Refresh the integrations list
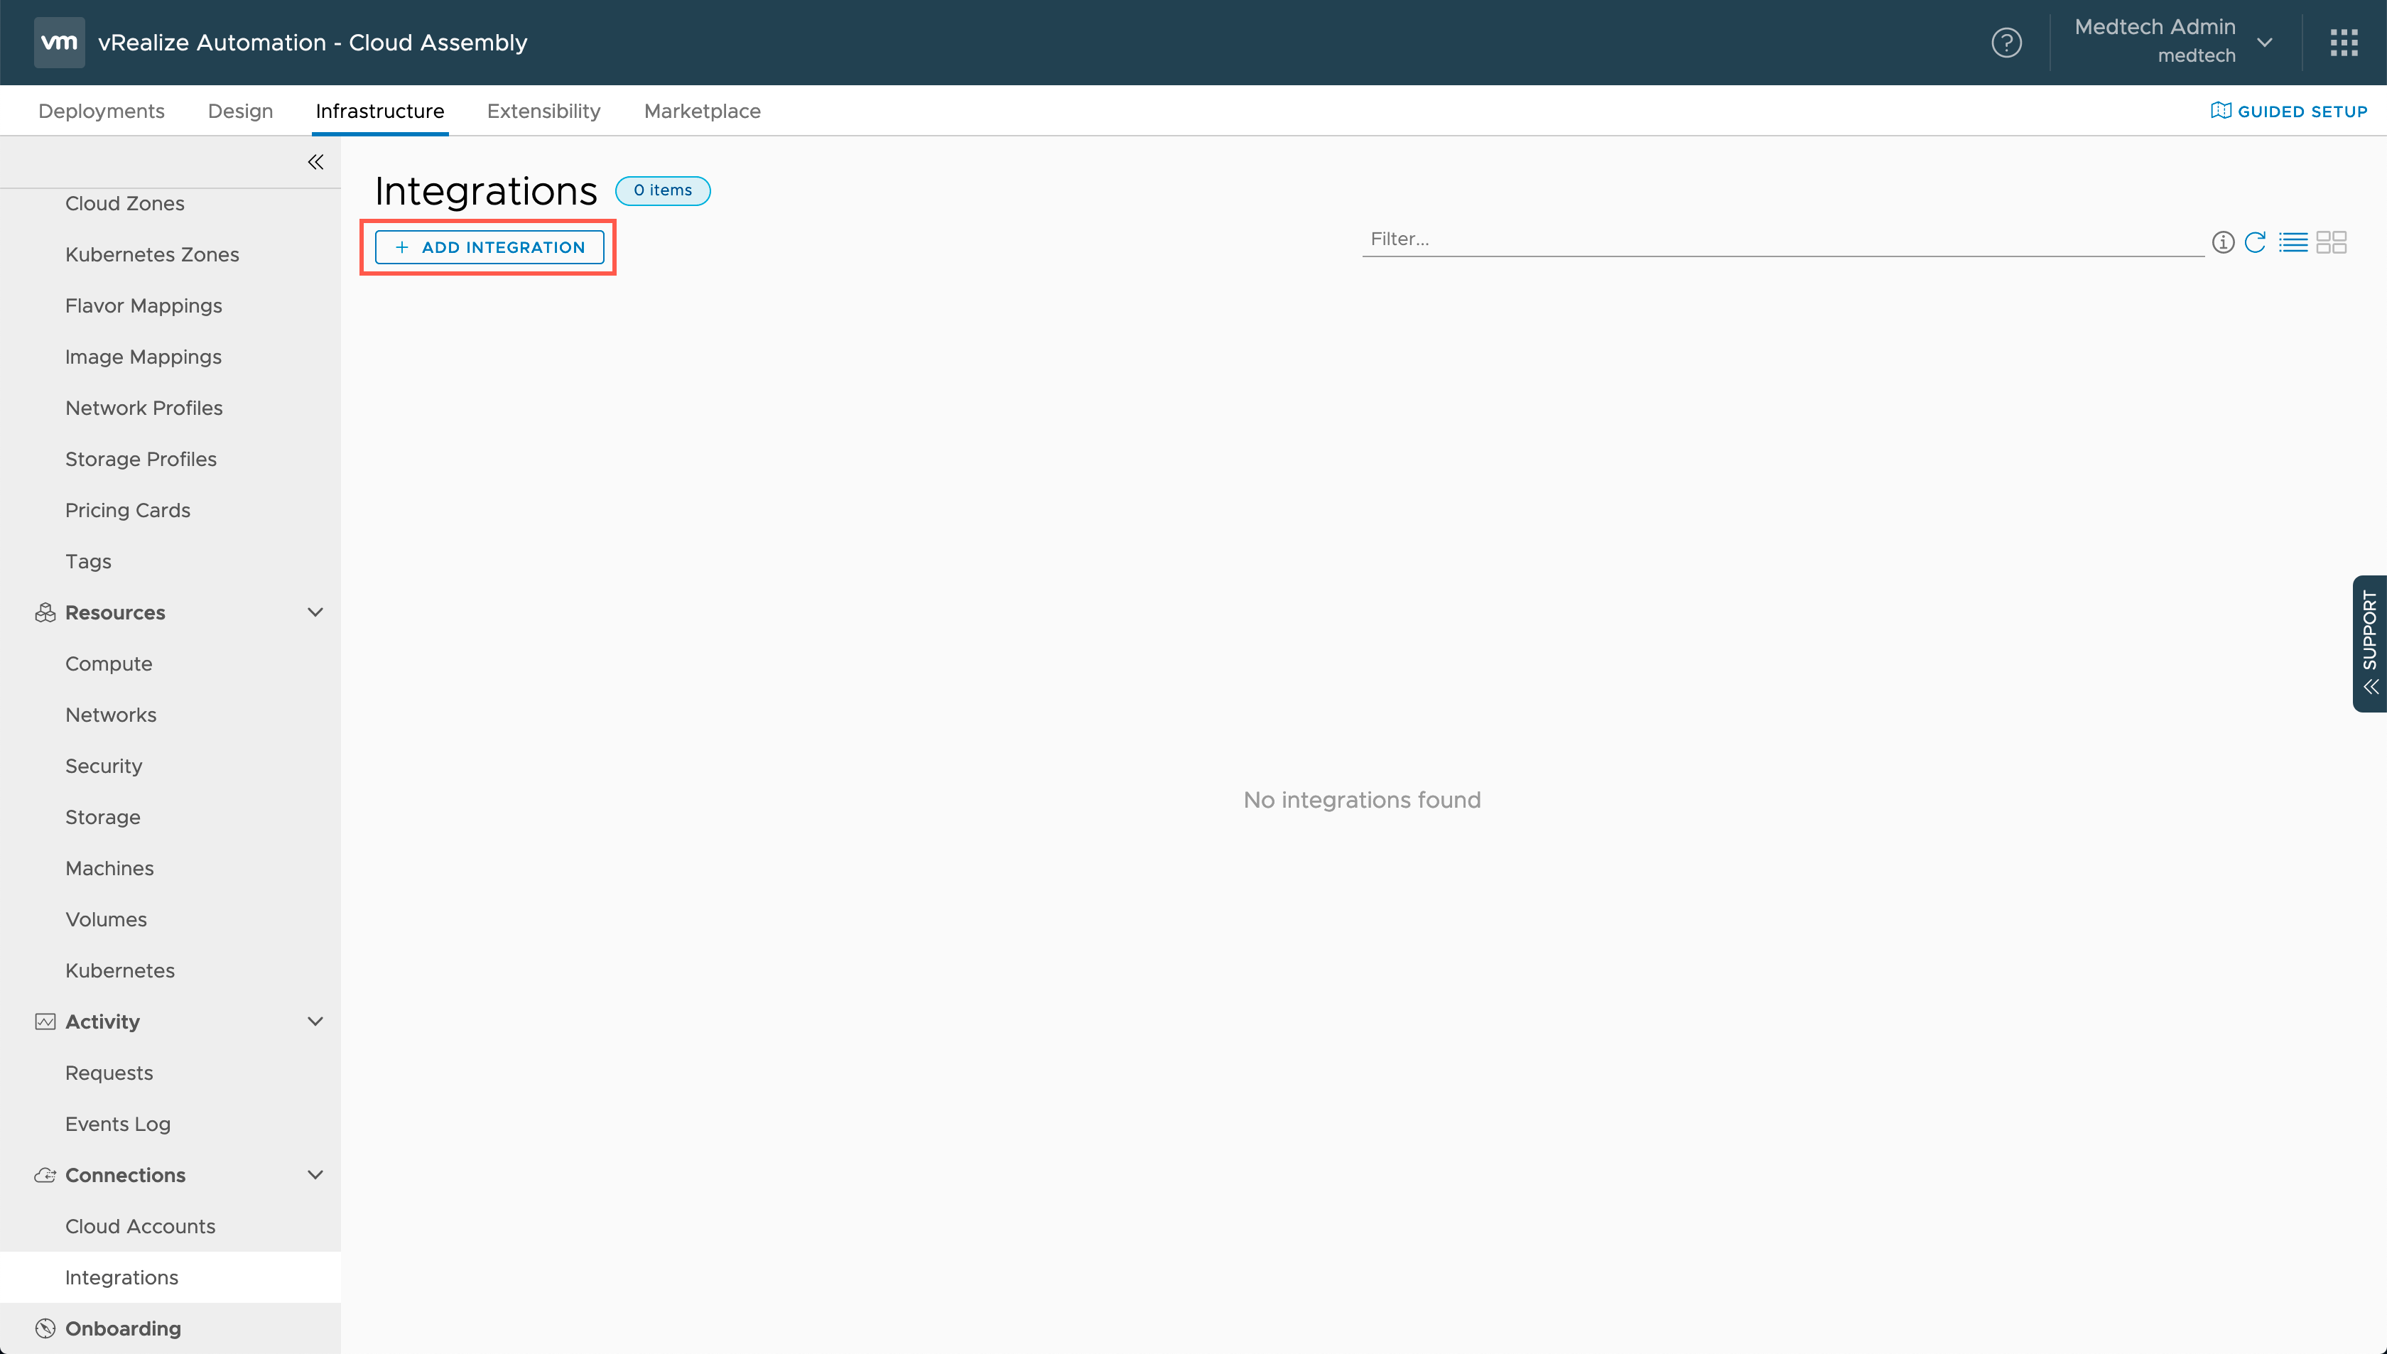Viewport: 2387px width, 1354px height. click(x=2255, y=243)
